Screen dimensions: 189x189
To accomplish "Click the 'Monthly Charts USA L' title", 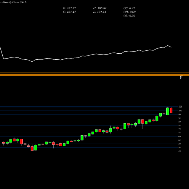I will [15, 2].
